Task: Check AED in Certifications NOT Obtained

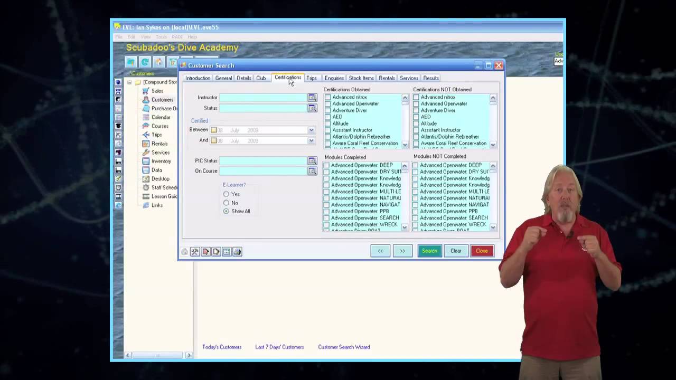Action: coord(416,117)
